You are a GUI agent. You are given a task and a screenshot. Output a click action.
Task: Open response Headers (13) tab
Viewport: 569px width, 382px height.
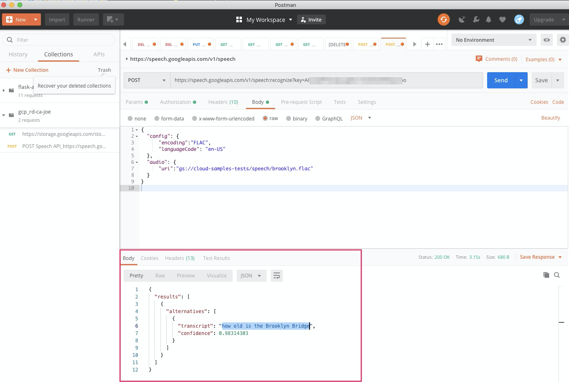tap(180, 258)
